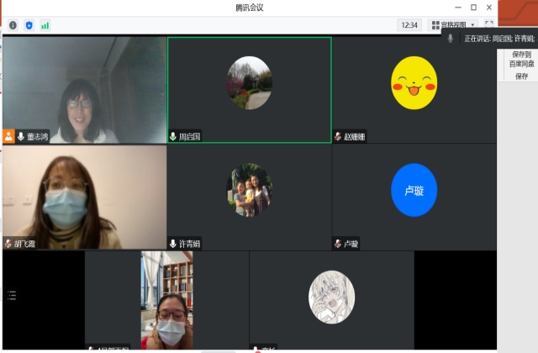Click 周启国's green microphone icon
This screenshot has width=538, height=353.
174,136
